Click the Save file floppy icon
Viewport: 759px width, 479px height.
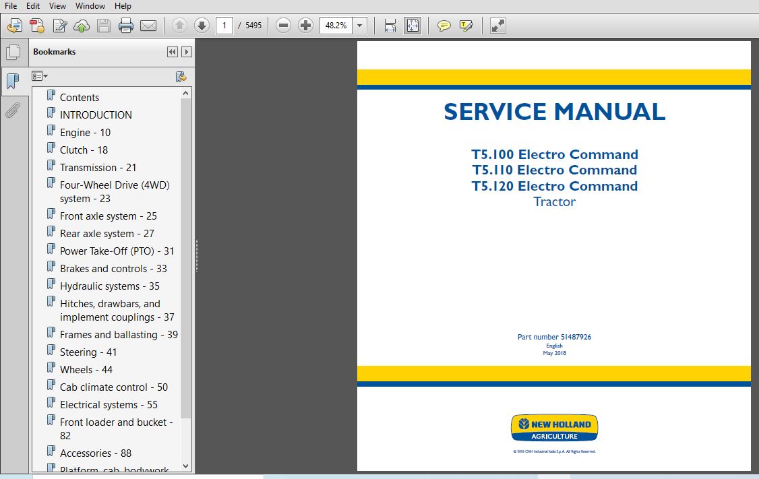coord(104,26)
